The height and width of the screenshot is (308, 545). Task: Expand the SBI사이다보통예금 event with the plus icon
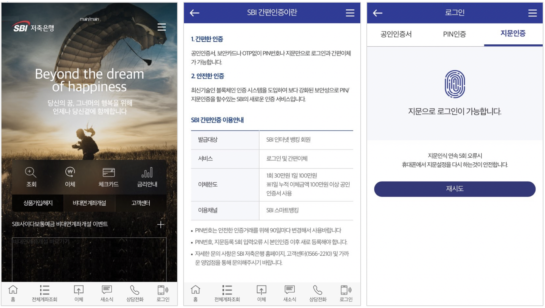pyautogui.click(x=161, y=225)
